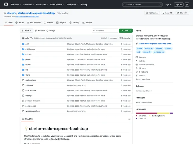Click the GitHub logo icon

point(6,4)
